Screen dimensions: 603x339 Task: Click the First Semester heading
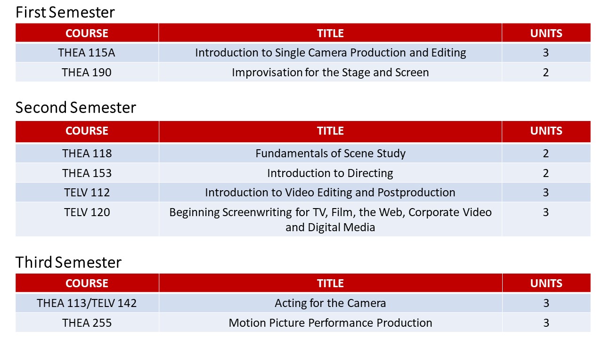pyautogui.click(x=65, y=12)
